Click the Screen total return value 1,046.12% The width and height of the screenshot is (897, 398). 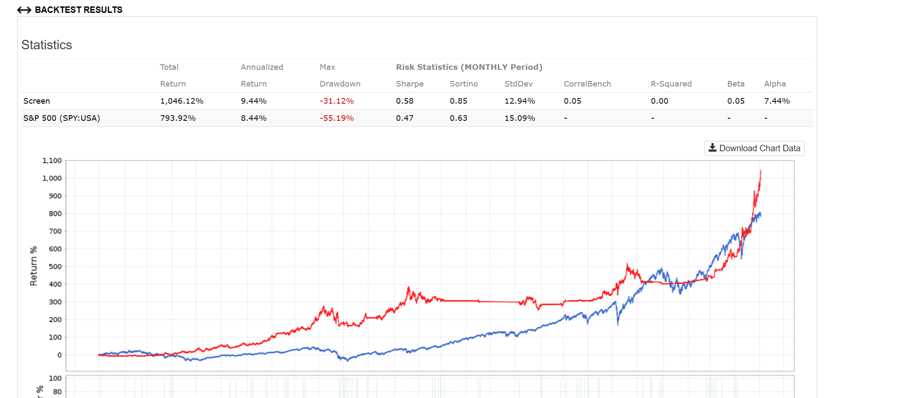coord(181,101)
